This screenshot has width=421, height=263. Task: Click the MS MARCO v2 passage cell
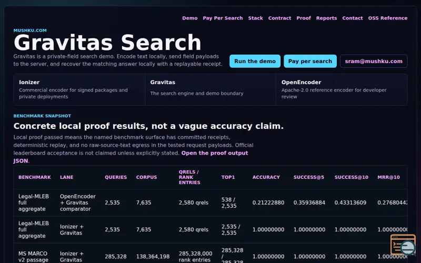(x=33, y=257)
